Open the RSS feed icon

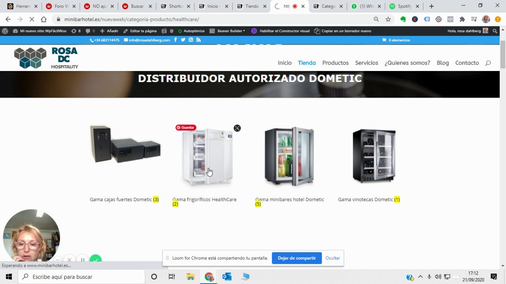(x=198, y=40)
